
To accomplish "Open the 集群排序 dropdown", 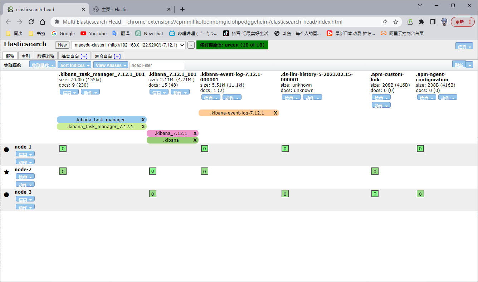I will (43, 65).
